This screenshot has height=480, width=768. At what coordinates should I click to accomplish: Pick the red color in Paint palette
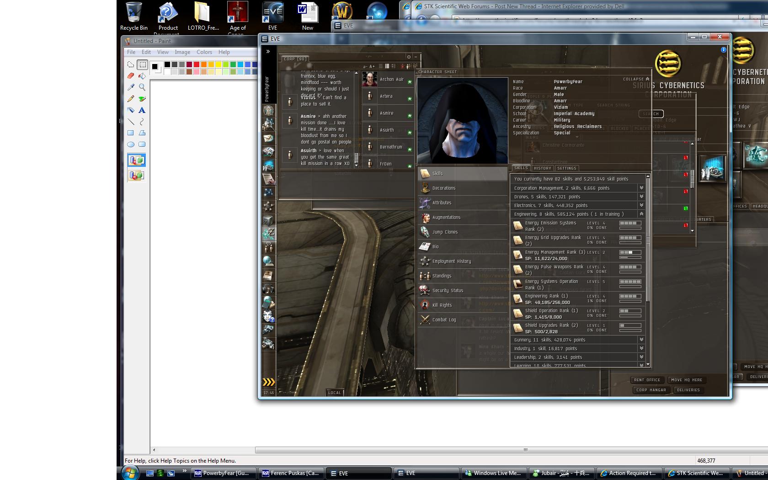[x=197, y=64]
